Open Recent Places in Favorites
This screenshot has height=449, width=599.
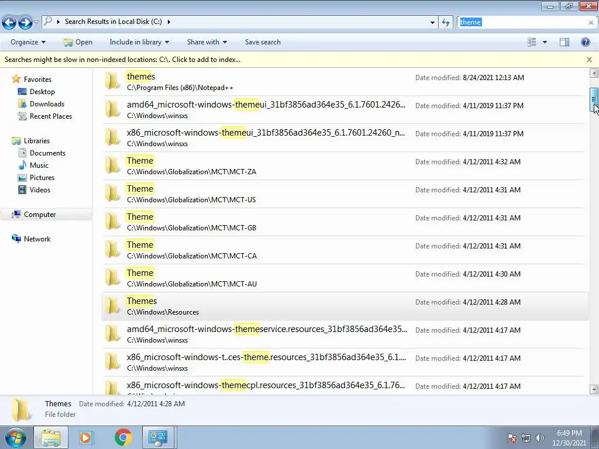coord(51,116)
